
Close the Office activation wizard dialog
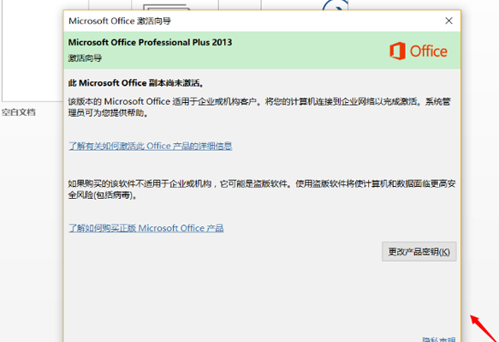click(x=449, y=21)
